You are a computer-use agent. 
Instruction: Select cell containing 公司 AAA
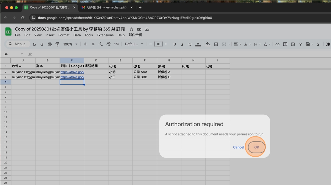click(x=145, y=72)
